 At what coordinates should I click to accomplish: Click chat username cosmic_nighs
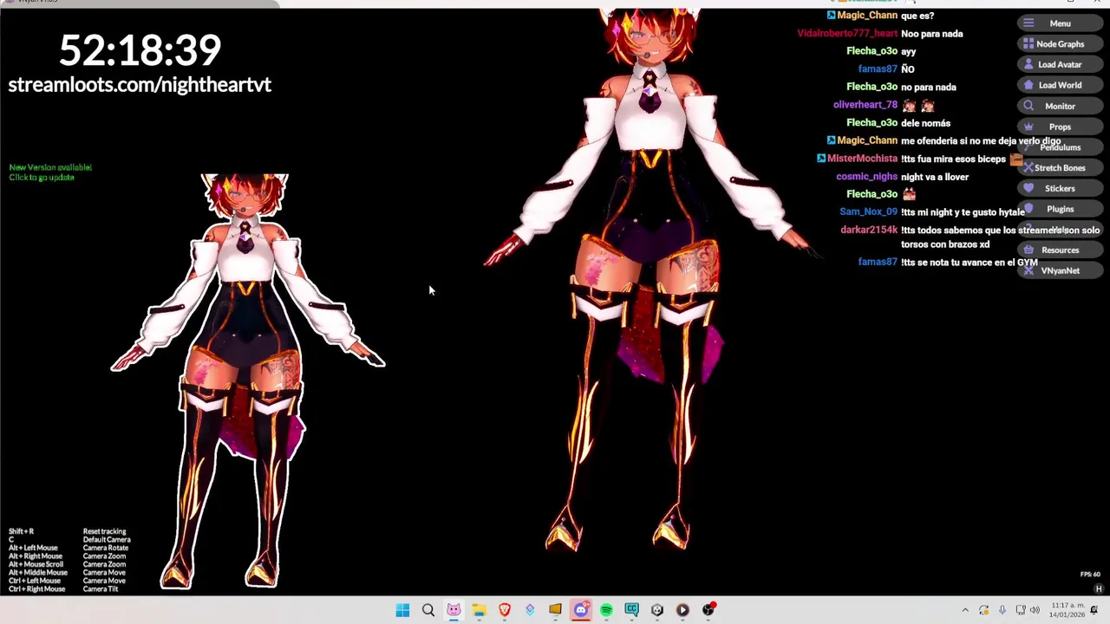[866, 177]
